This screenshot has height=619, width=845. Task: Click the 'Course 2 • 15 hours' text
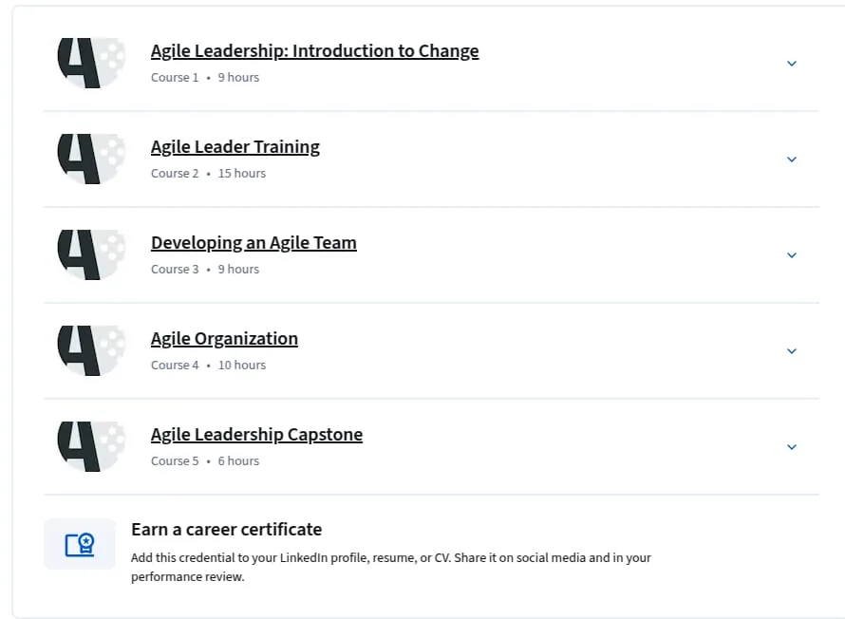(x=208, y=174)
